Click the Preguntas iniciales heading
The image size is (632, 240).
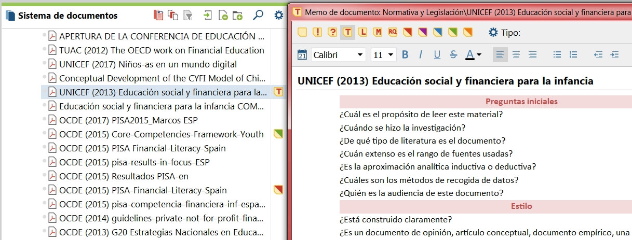pyautogui.click(x=521, y=102)
